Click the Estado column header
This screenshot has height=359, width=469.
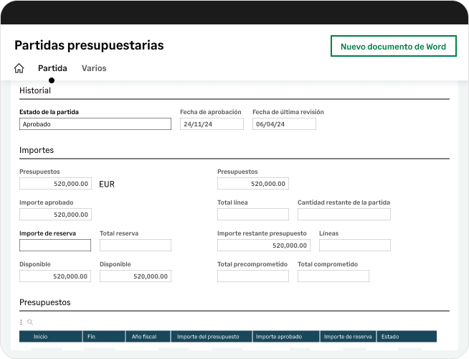pyautogui.click(x=406, y=337)
